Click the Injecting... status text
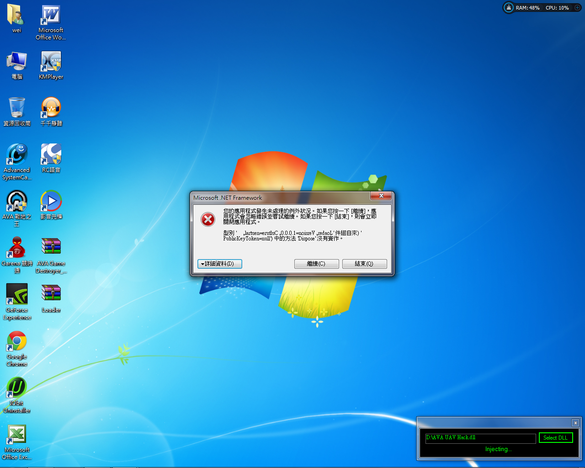585x468 pixels. click(x=499, y=449)
